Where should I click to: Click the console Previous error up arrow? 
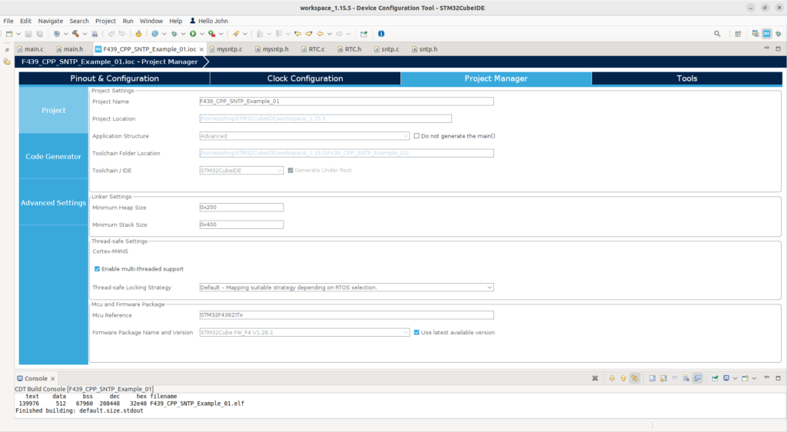(623, 378)
